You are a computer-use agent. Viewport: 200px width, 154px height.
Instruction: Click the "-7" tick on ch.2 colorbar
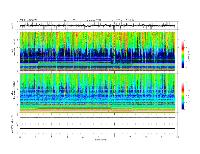[x=186, y=109]
